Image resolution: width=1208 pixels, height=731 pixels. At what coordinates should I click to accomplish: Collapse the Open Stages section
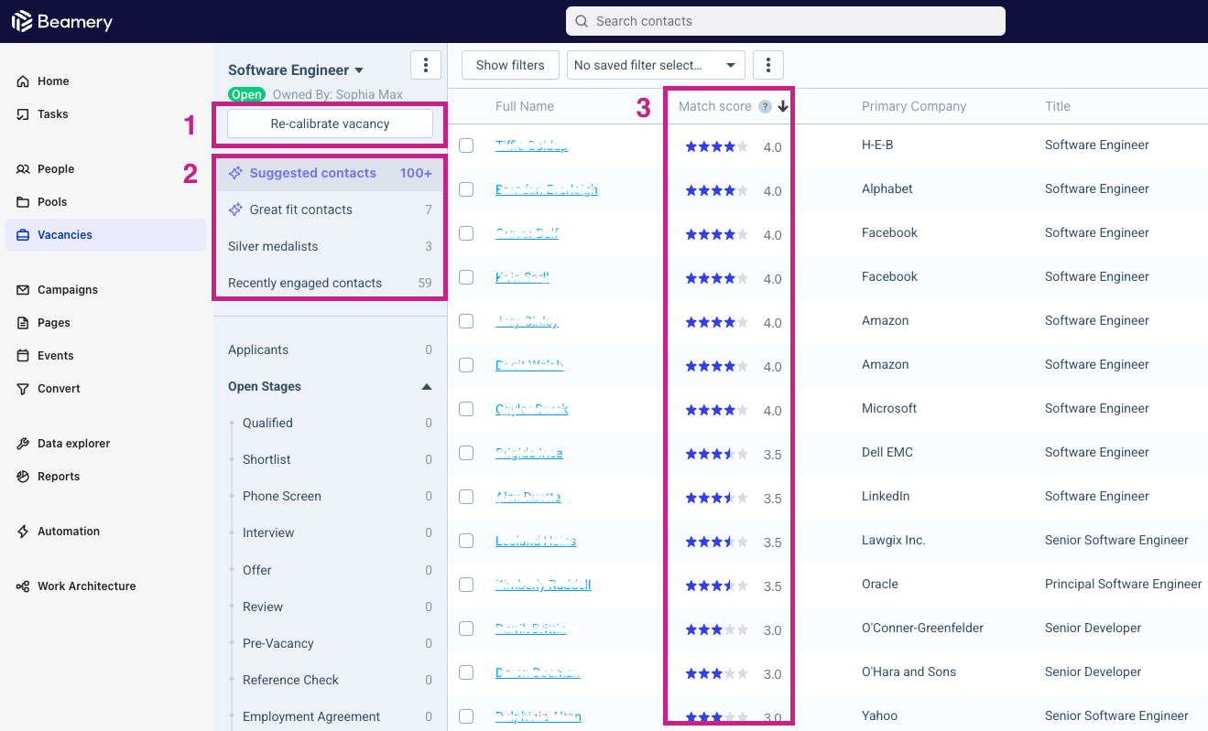click(x=426, y=387)
